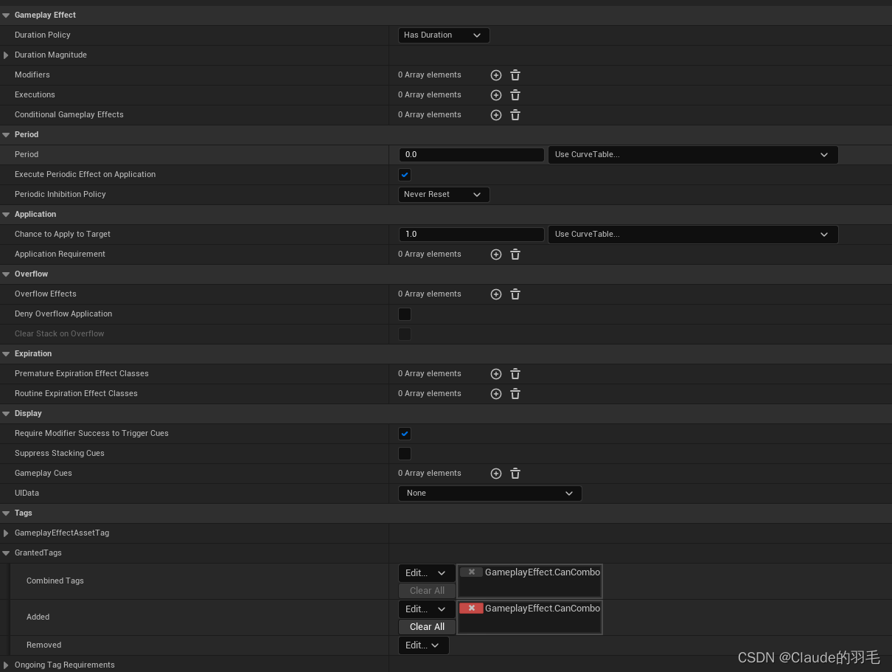
Task: Edit the Period value field
Action: (x=472, y=155)
